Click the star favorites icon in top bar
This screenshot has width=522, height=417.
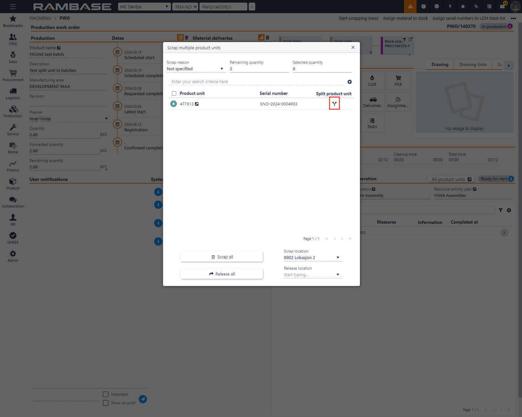point(463,7)
